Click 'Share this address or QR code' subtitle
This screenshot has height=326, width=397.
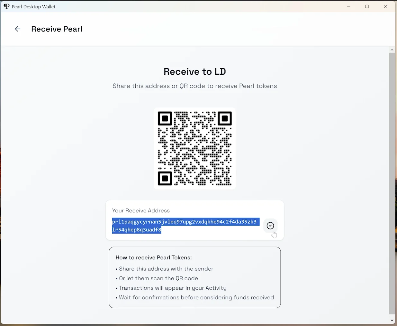coord(195,86)
